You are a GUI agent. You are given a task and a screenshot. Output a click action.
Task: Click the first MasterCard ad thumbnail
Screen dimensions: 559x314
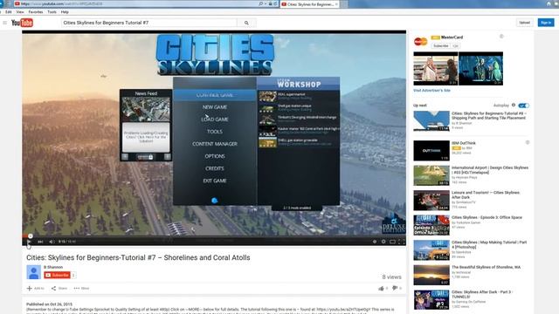436,68
